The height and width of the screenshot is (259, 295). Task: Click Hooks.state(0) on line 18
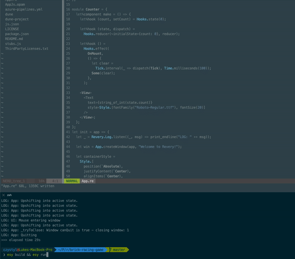click(x=151, y=19)
